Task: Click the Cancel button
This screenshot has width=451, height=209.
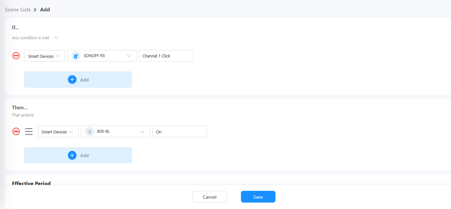Action: pos(209,197)
